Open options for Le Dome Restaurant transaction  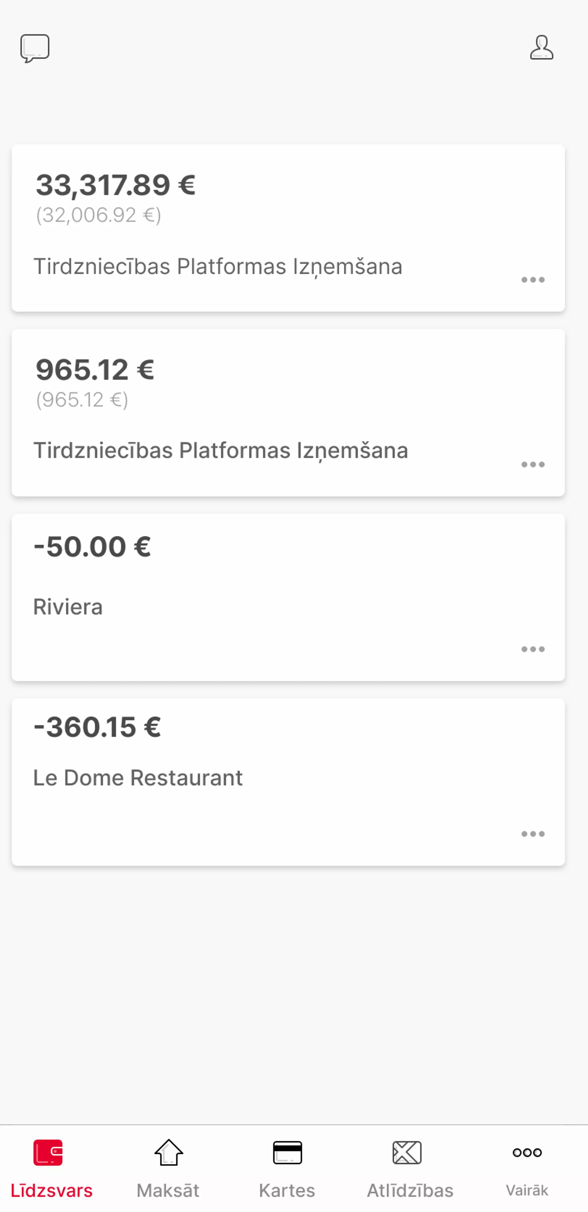click(532, 834)
